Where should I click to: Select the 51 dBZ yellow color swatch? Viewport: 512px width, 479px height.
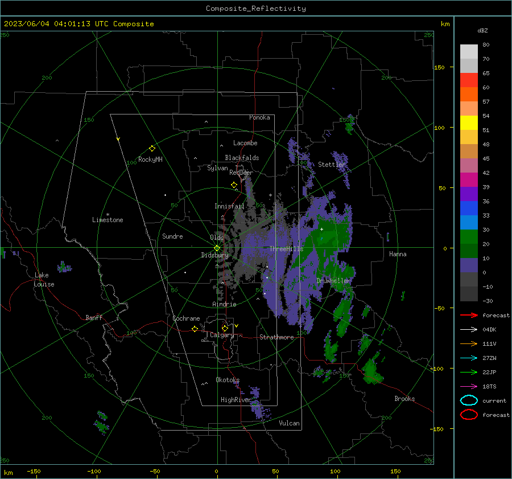click(469, 123)
